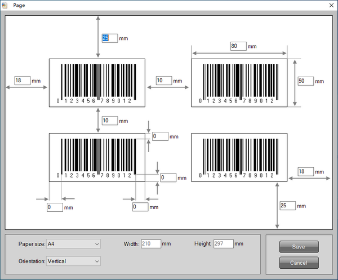
Task: Focus the right page margin field showing 18
Action: pyautogui.click(x=305, y=171)
